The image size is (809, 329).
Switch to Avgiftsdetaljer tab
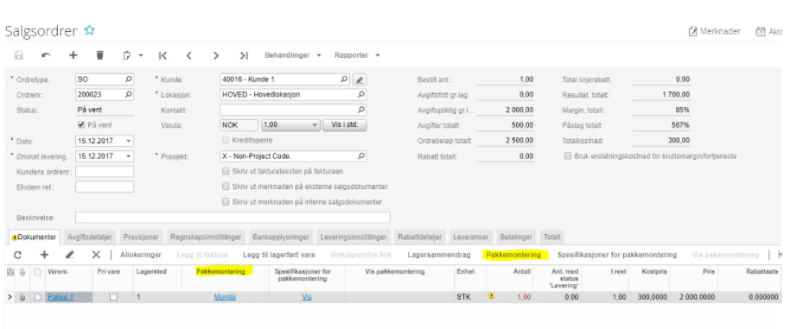tap(90, 237)
